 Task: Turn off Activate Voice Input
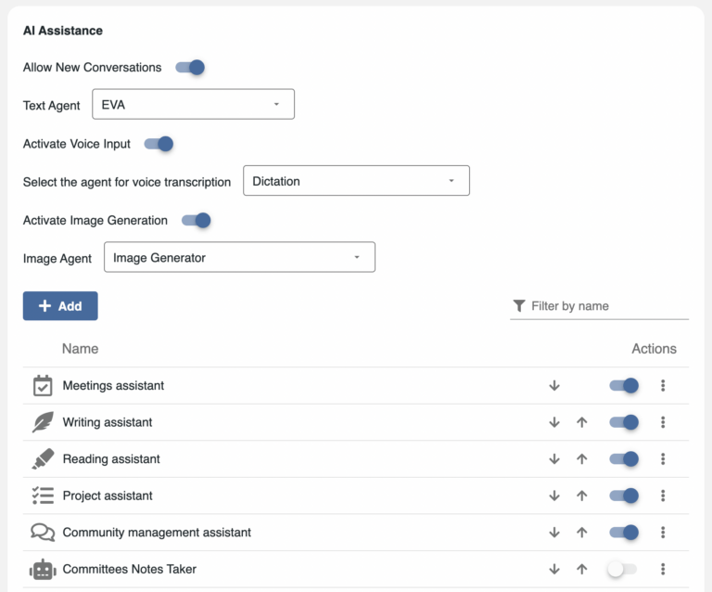(x=159, y=144)
